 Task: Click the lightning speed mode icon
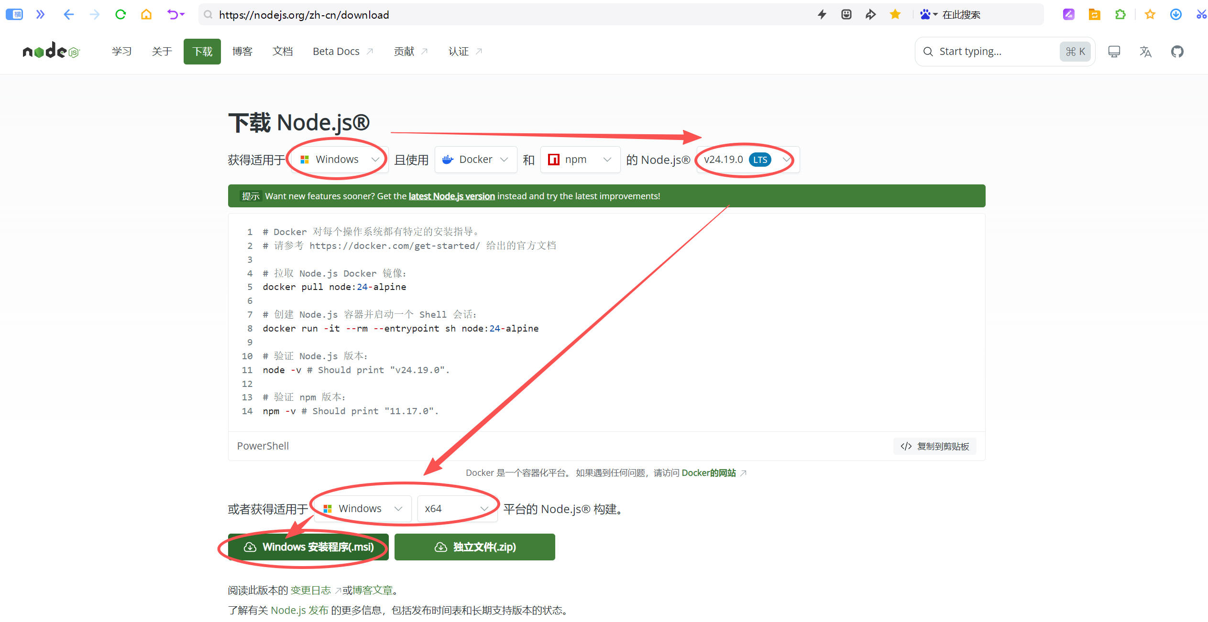tap(822, 14)
